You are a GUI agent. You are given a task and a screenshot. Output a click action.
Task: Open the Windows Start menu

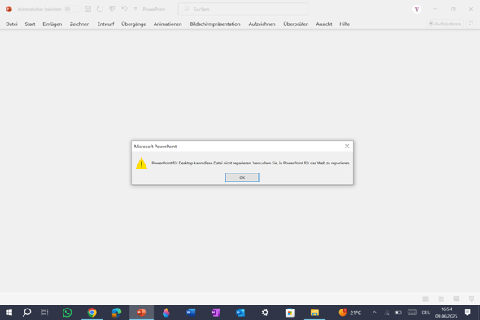pos(9,313)
